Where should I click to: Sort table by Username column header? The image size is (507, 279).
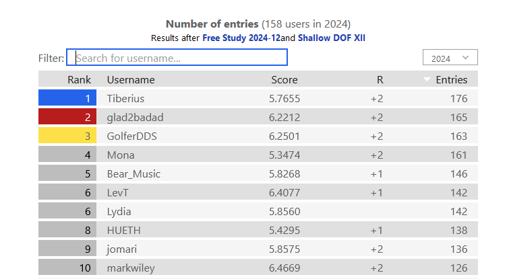131,80
